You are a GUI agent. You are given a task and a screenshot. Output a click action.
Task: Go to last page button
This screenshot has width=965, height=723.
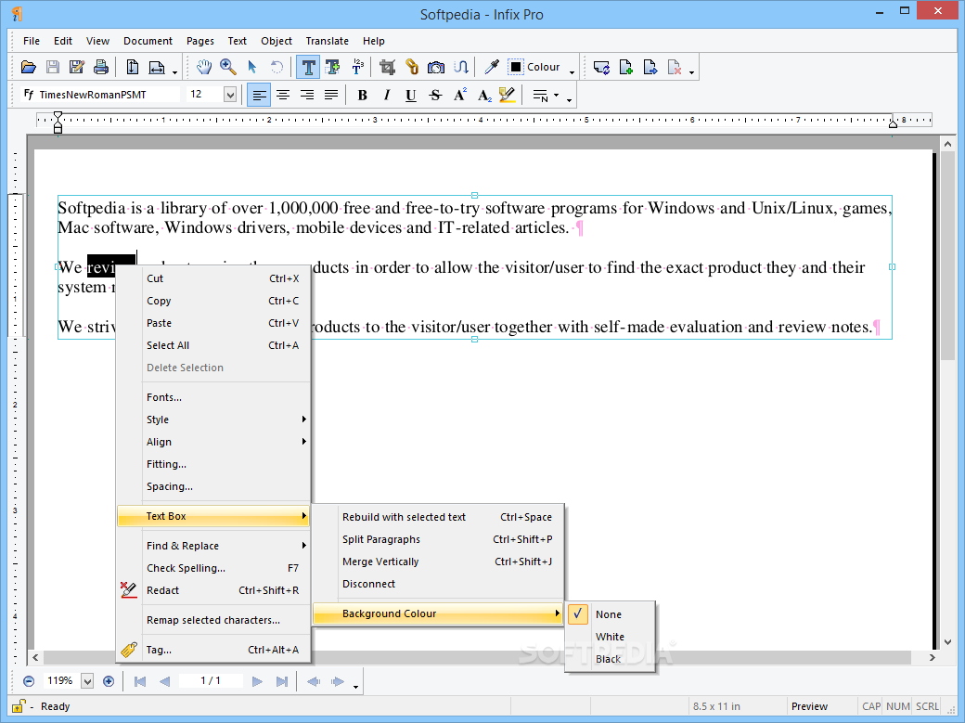pyautogui.click(x=282, y=681)
